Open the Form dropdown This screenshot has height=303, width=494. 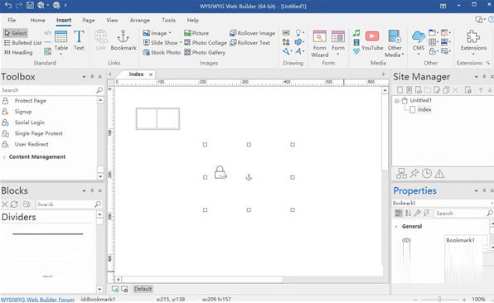pyautogui.click(x=338, y=54)
